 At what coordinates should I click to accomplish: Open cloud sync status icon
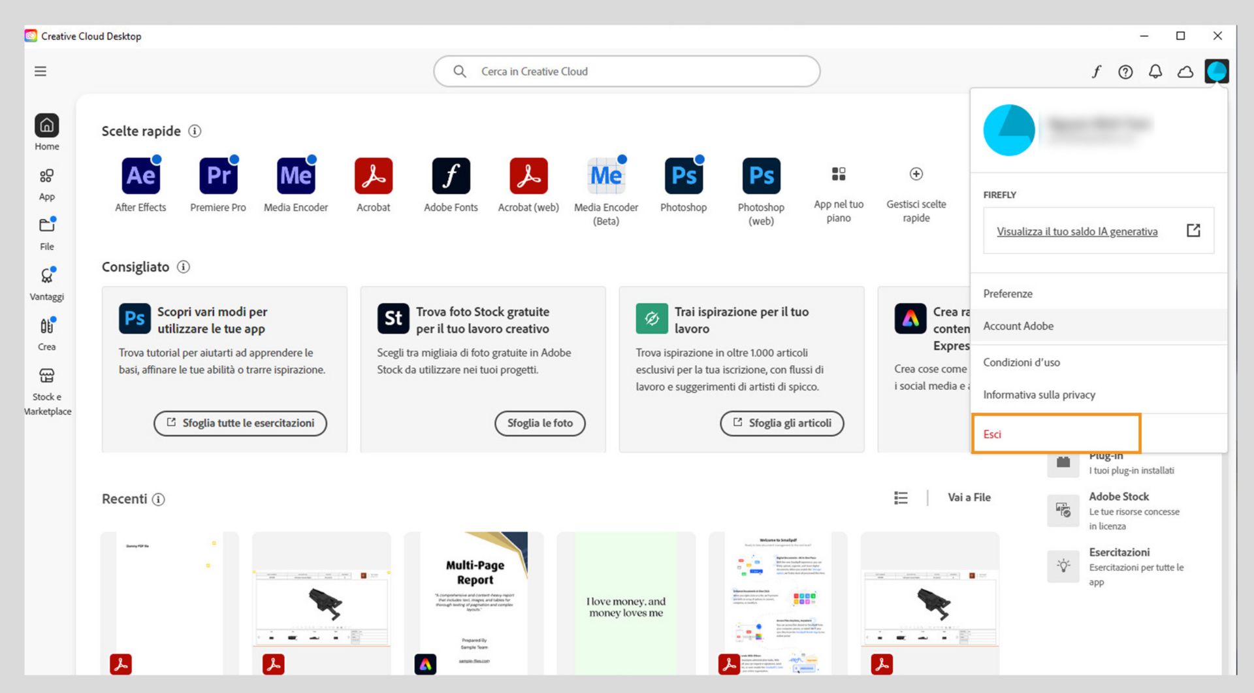click(x=1185, y=72)
